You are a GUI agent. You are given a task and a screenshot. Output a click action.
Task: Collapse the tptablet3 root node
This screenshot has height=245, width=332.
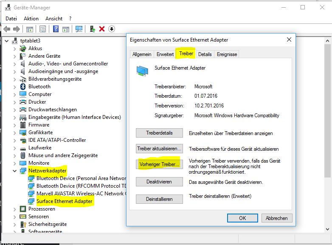[6, 41]
